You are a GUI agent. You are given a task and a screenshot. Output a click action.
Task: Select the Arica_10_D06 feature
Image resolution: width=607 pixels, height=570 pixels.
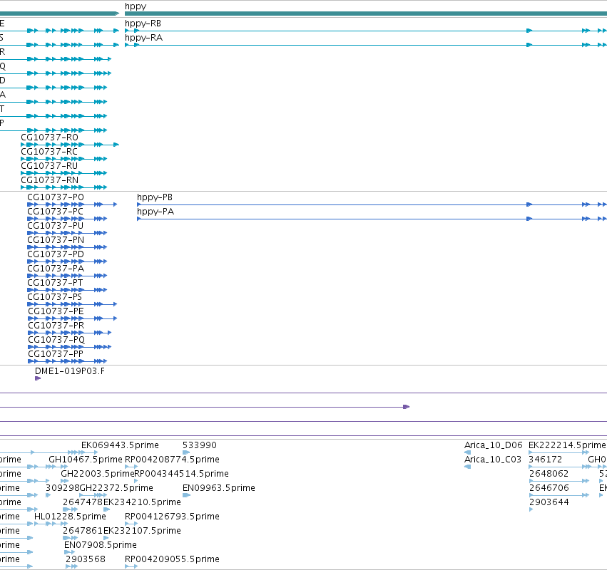click(493, 445)
